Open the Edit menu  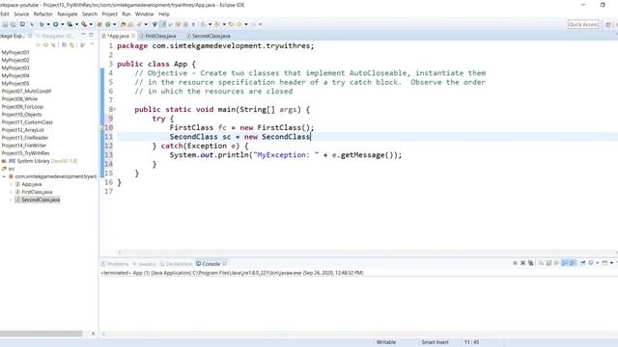[4, 14]
